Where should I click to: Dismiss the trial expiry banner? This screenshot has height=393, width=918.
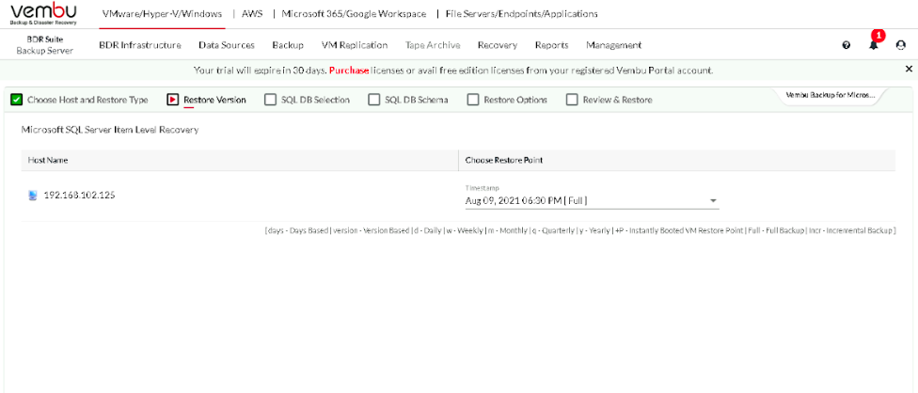pyautogui.click(x=909, y=69)
